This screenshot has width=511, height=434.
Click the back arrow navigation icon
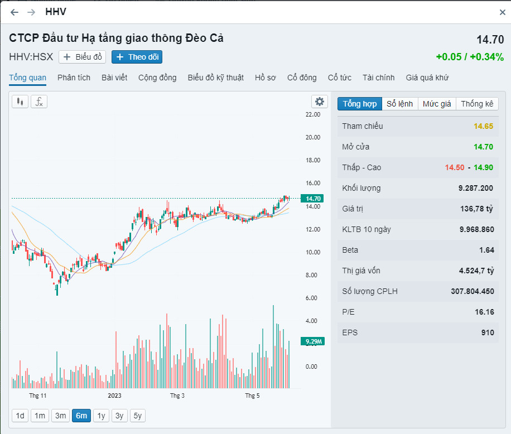click(15, 12)
